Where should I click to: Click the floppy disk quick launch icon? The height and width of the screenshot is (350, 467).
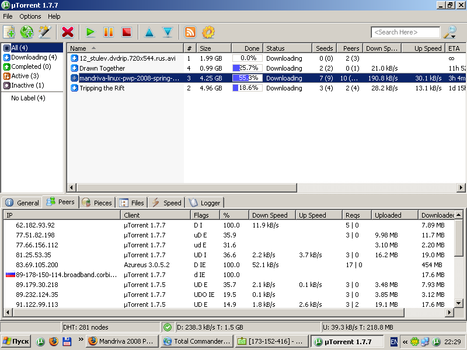67,341
